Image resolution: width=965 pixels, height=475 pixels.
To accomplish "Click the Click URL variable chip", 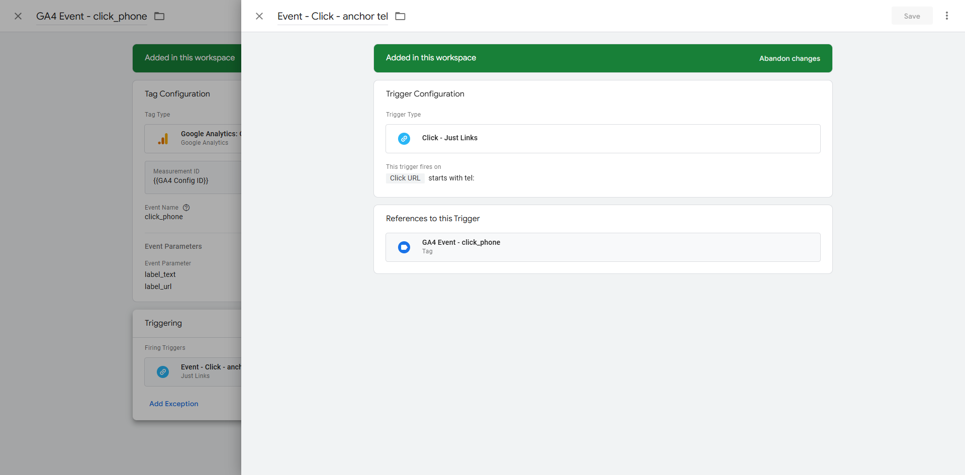I will tap(405, 178).
